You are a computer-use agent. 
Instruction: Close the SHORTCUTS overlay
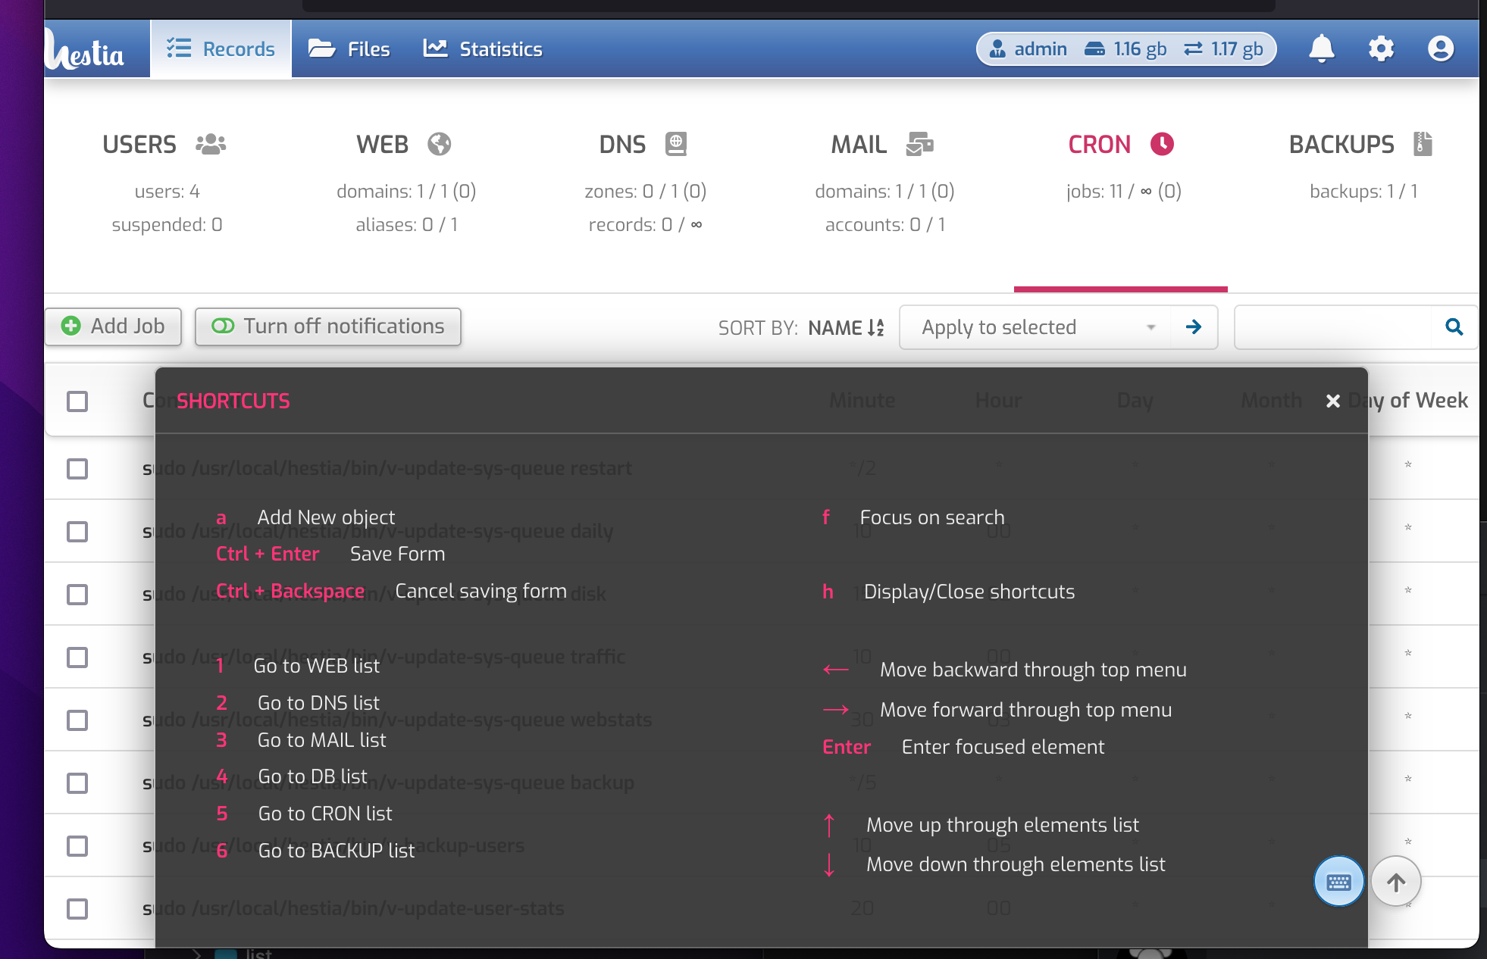[1333, 401]
